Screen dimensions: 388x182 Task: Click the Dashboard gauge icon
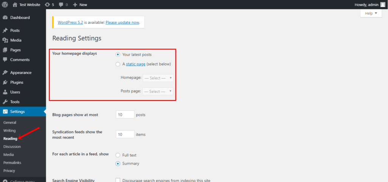coord(5,17)
